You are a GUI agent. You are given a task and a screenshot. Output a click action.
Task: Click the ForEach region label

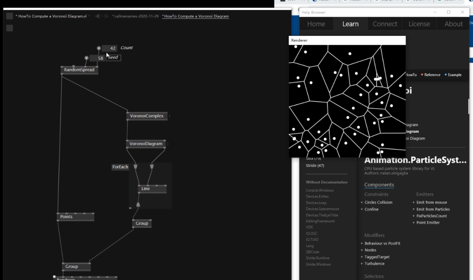click(120, 167)
